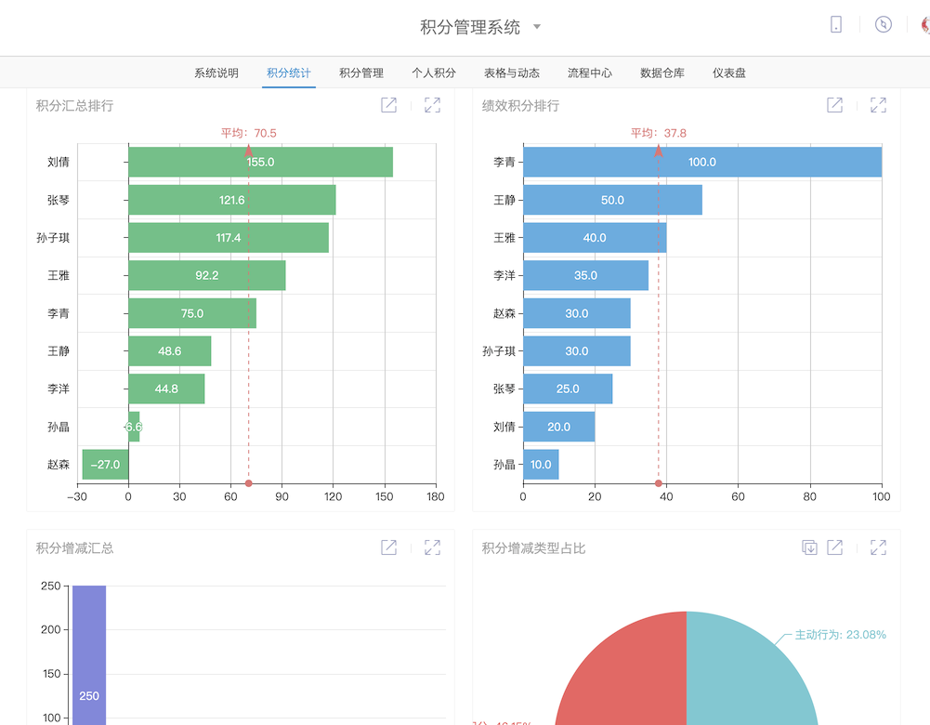Select the blue 50.0 bar for 王静
Screen dimensions: 930x725
(612, 200)
